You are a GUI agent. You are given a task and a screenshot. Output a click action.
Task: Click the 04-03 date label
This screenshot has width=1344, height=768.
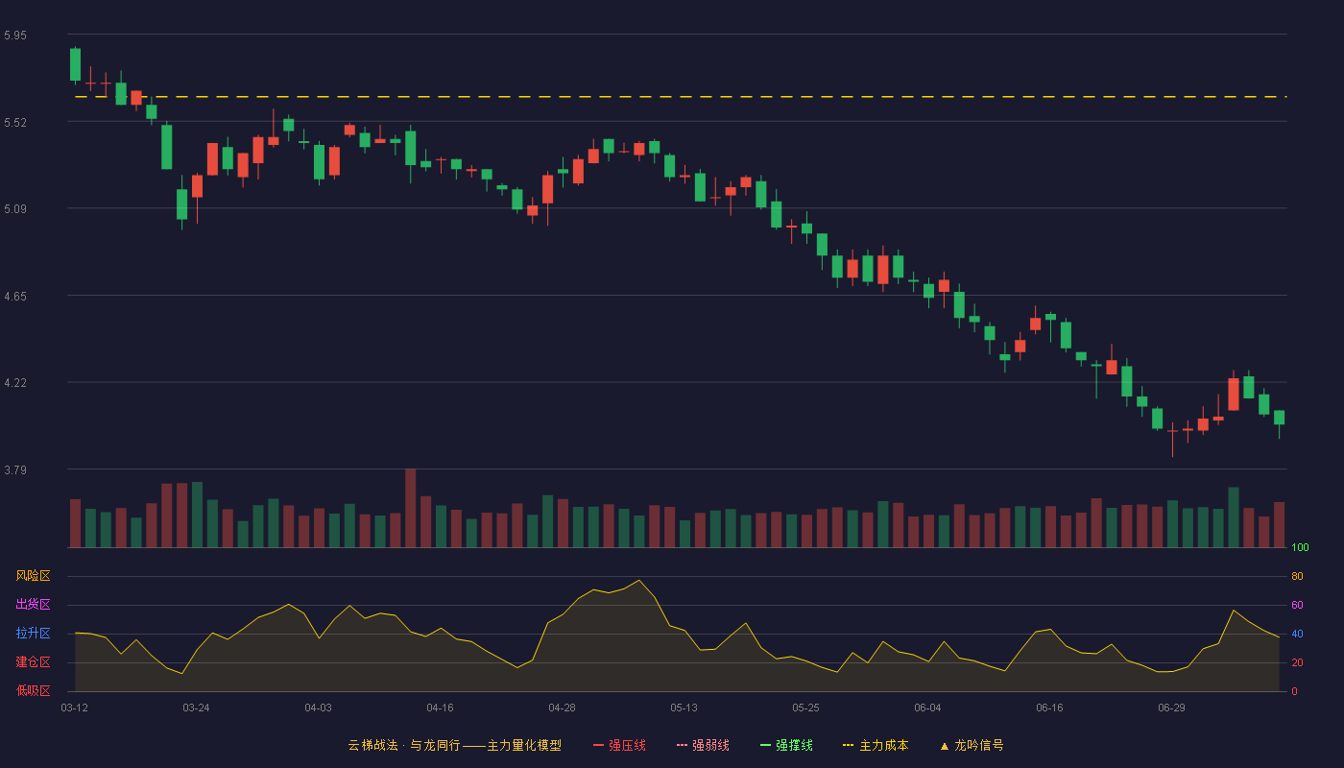coord(318,708)
